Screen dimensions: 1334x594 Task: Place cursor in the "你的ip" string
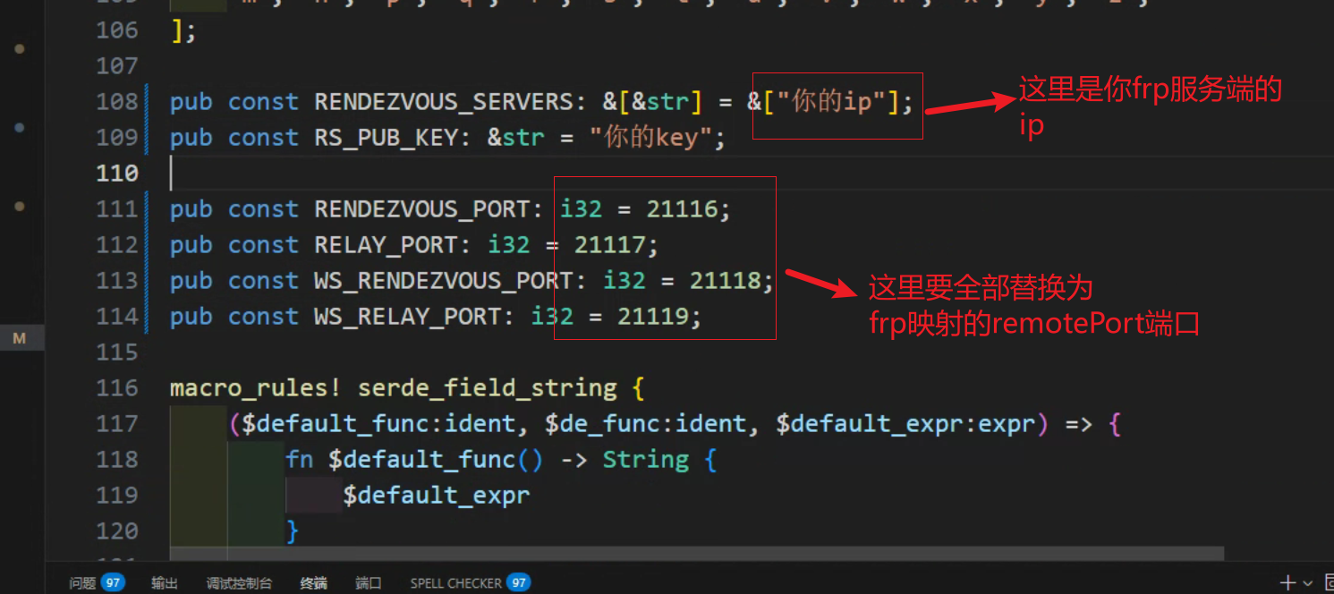tap(832, 102)
